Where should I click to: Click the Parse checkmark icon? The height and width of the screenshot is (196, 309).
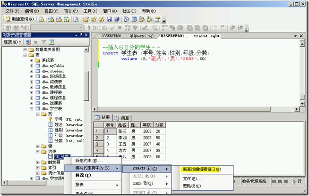click(x=112, y=28)
